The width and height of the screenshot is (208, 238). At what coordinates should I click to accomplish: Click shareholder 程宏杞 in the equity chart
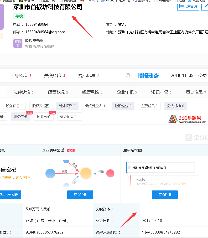click(x=141, y=180)
